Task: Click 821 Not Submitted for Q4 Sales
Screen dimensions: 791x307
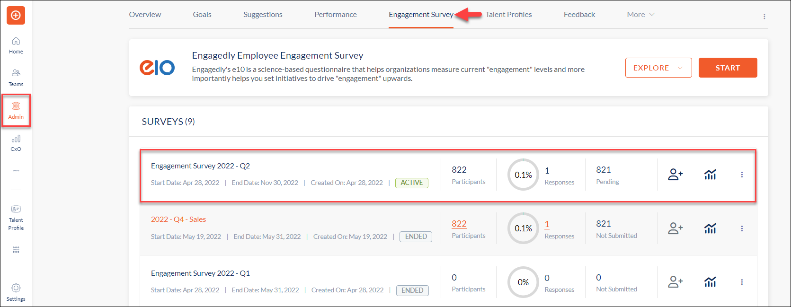Action: [x=616, y=229]
